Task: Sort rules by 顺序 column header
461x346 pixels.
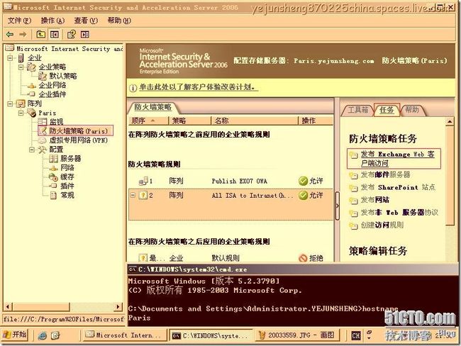Action: (148, 121)
